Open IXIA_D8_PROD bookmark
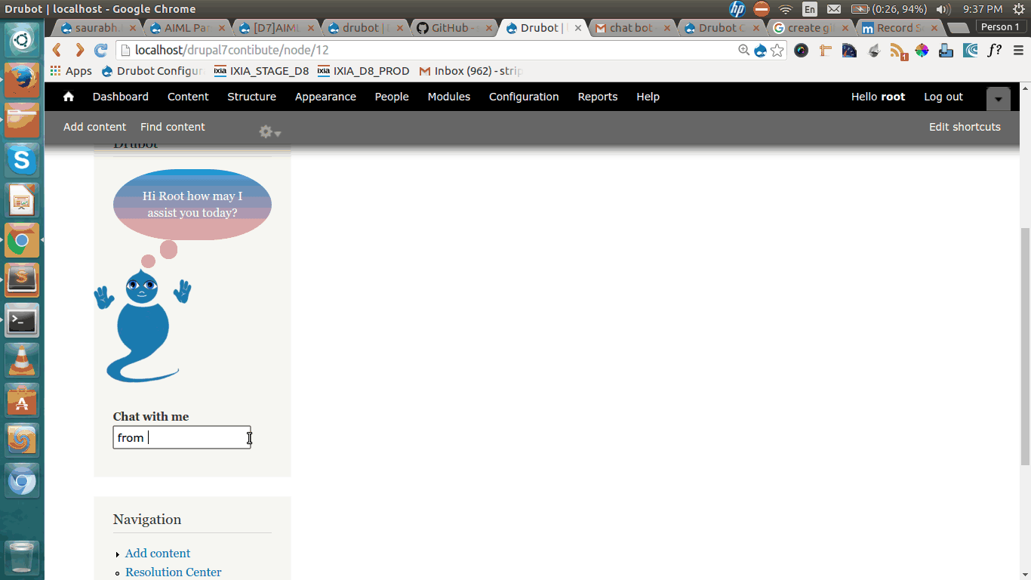This screenshot has width=1031, height=580. (364, 71)
